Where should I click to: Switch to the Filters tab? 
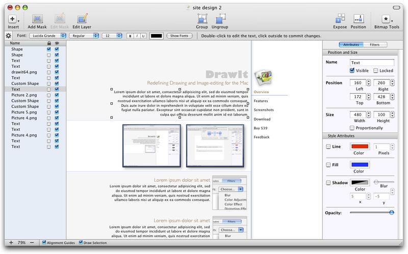pos(374,45)
